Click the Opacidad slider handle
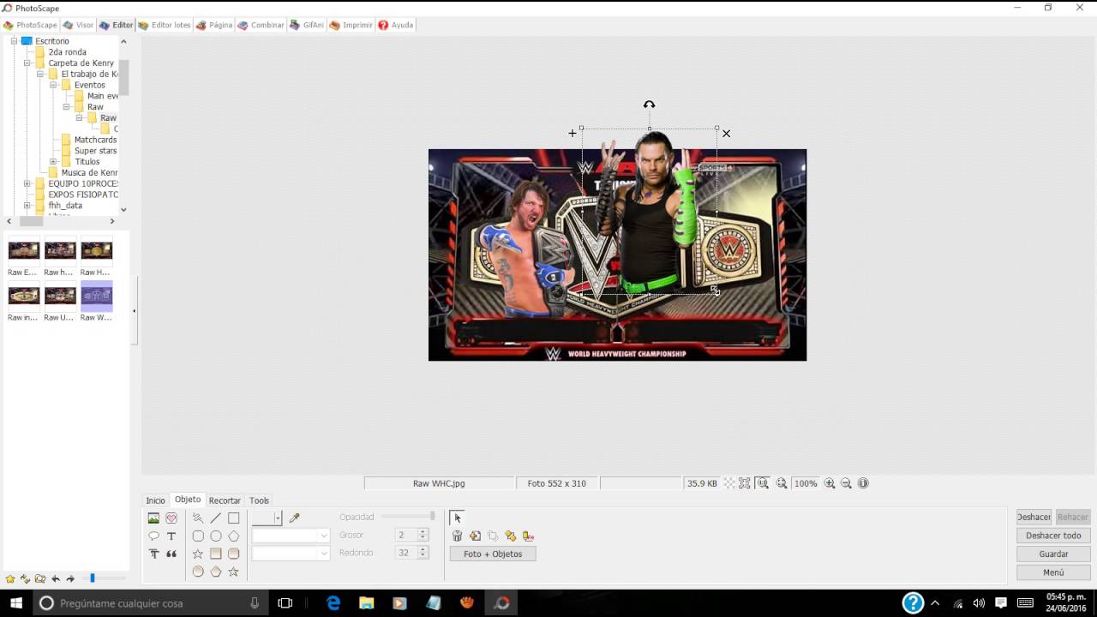The width and height of the screenshot is (1097, 617). pyautogui.click(x=433, y=517)
